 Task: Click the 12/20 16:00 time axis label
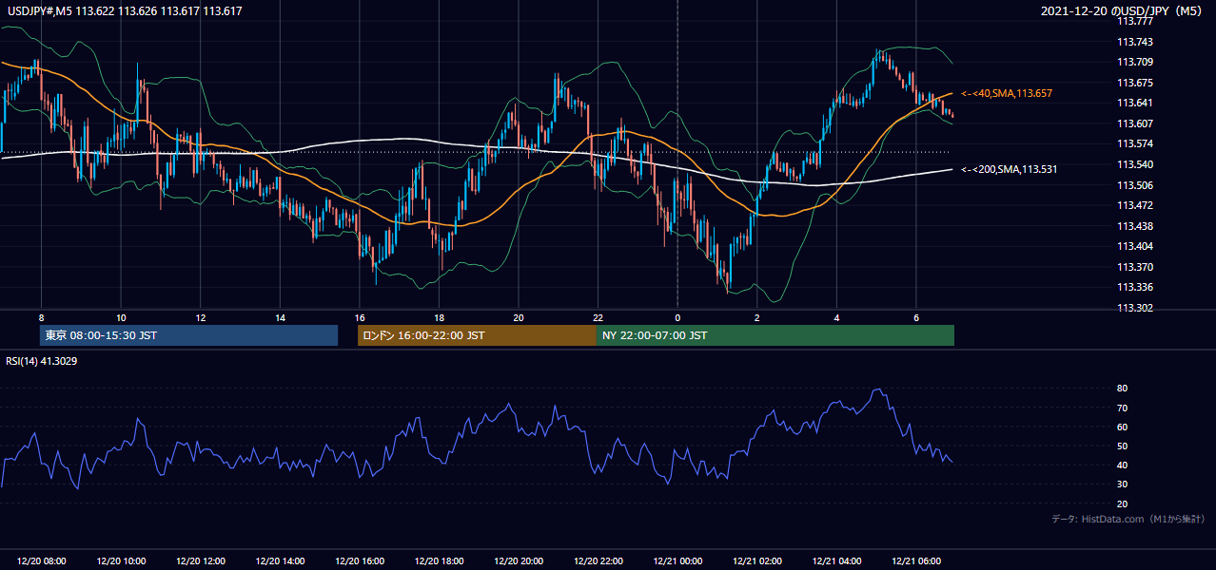point(360,561)
